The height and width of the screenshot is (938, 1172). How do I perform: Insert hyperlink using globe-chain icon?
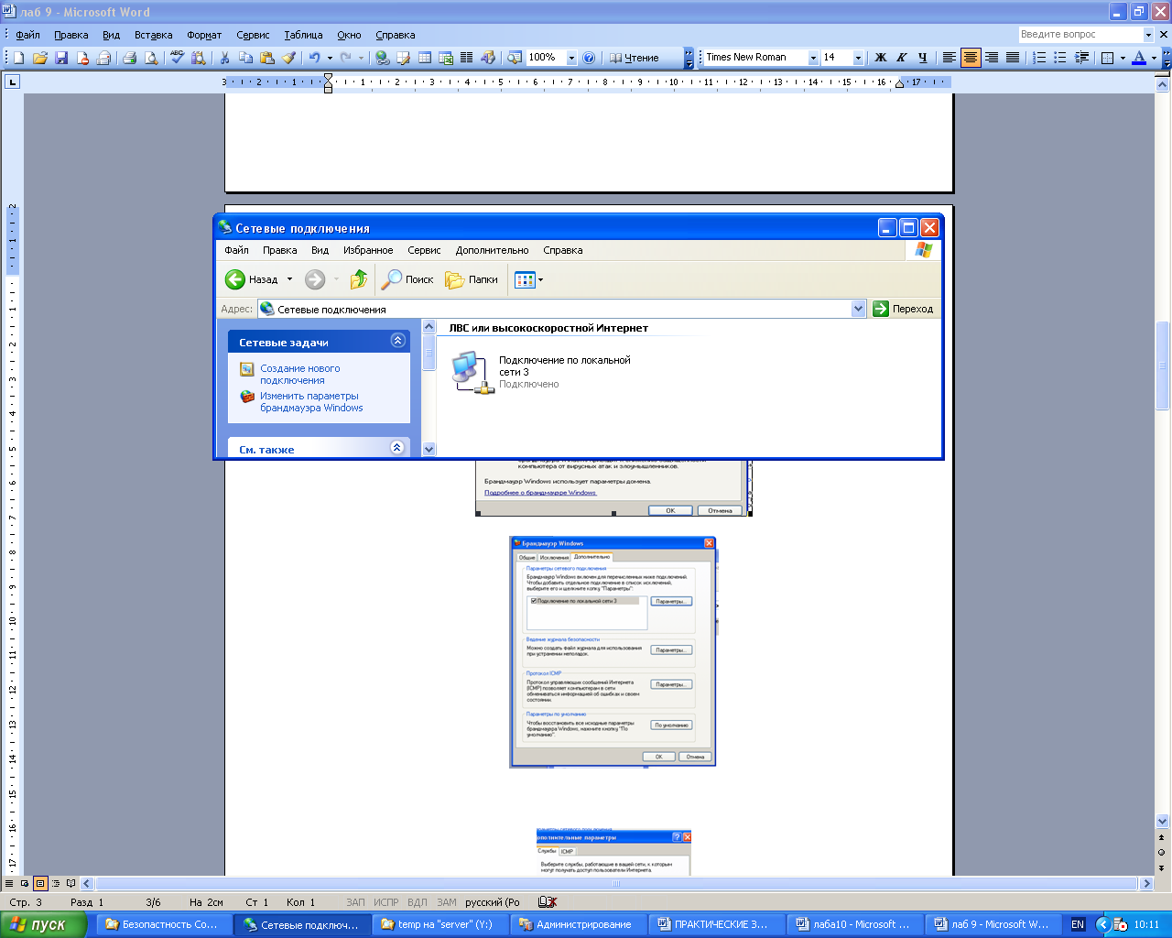tap(382, 58)
